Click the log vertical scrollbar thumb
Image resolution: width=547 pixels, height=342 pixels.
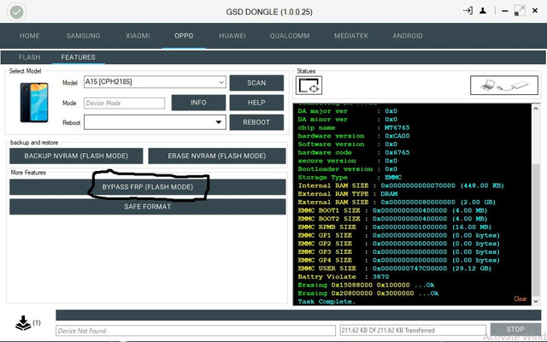coord(536,230)
